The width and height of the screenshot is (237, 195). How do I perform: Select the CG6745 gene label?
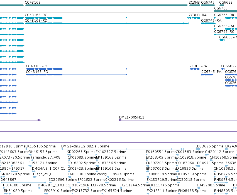[208, 3]
